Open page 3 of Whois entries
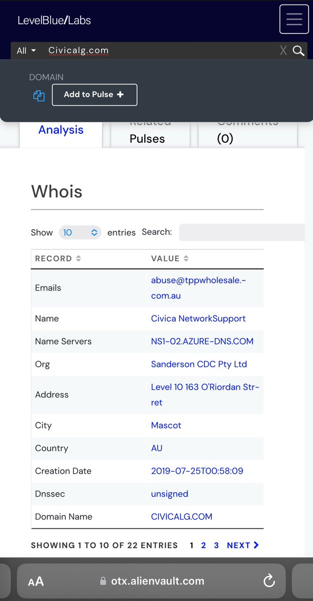 pyautogui.click(x=216, y=545)
